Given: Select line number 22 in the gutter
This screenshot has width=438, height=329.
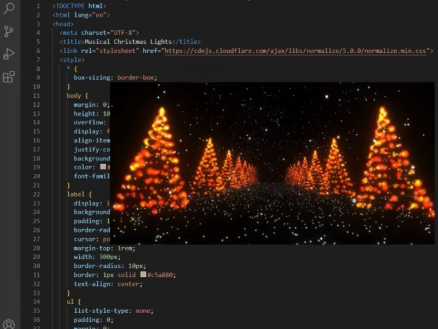Looking at the screenshot, I should [37, 194].
